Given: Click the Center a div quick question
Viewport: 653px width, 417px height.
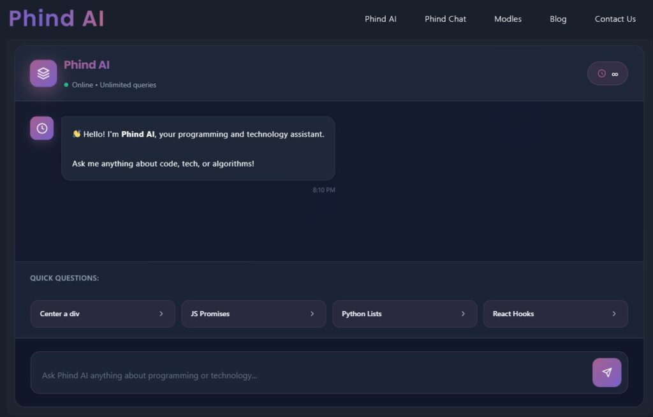Looking at the screenshot, I should [102, 314].
